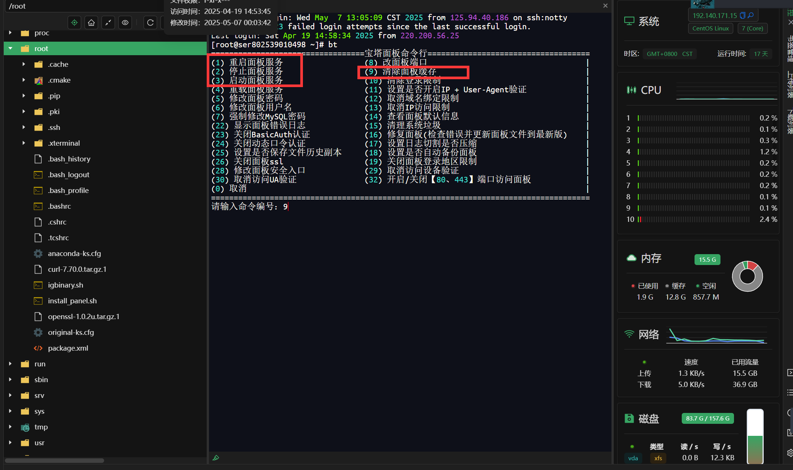This screenshot has width=793, height=470.
Task: Click the collapse view diagonal arrows icon
Action: coord(108,23)
